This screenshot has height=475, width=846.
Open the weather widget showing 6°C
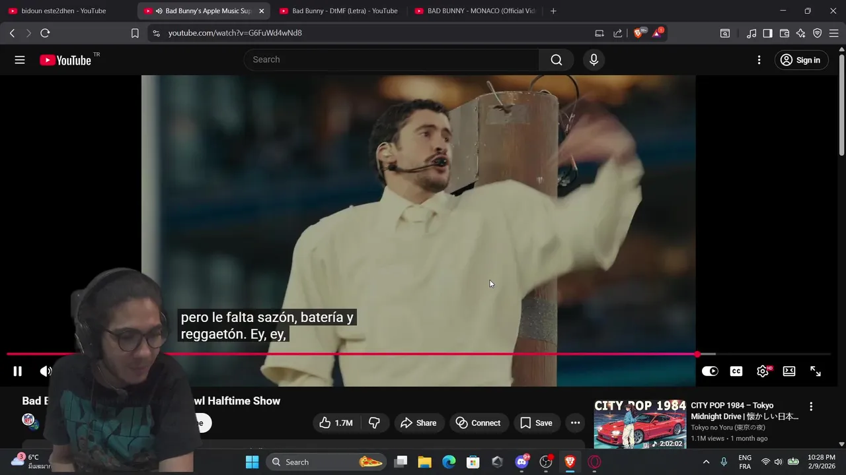click(29, 462)
